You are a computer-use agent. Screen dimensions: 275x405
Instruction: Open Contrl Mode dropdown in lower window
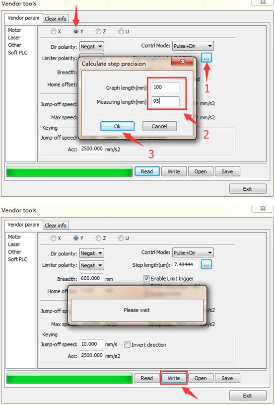coord(193,252)
